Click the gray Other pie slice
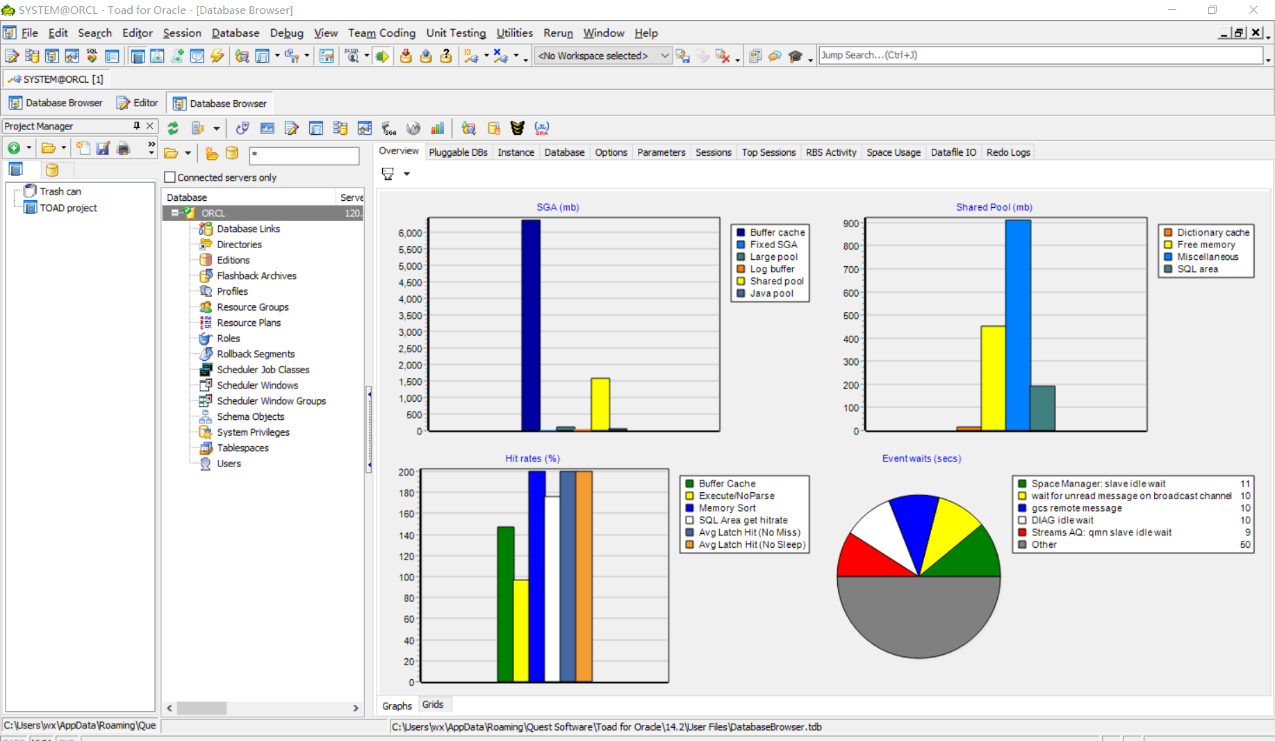 pos(919,619)
